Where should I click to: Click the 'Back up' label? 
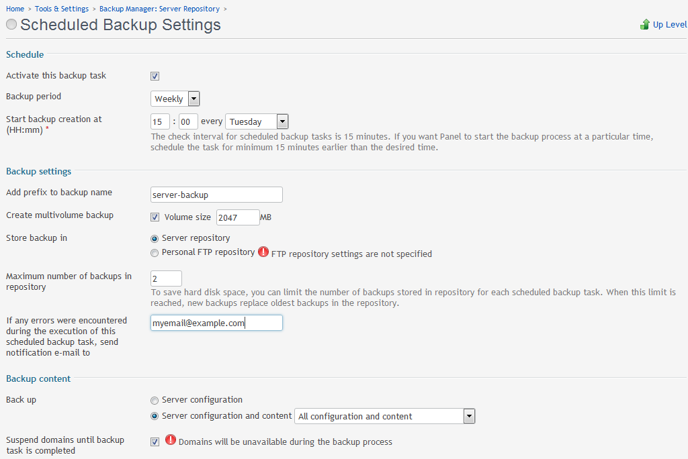click(x=21, y=399)
